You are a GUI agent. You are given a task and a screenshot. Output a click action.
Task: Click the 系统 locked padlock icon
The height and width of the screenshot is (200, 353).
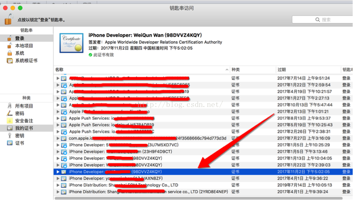point(9,53)
